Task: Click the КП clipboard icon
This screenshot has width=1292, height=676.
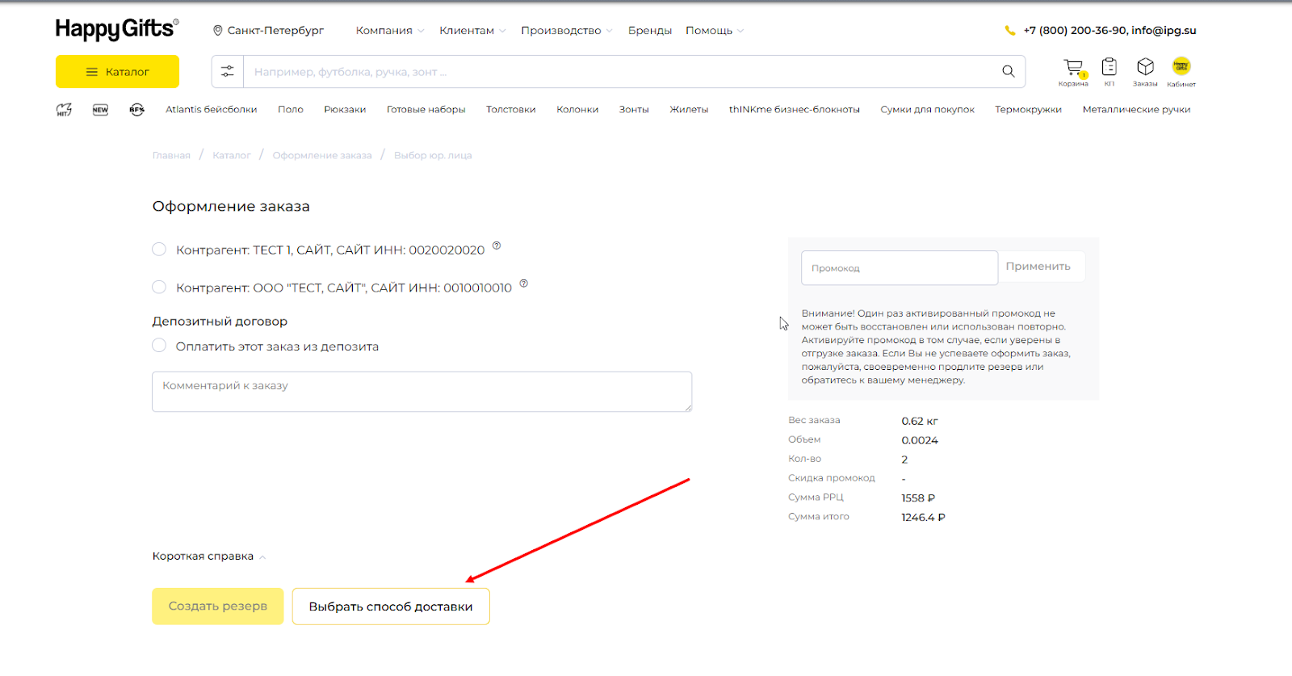Action: [1110, 68]
